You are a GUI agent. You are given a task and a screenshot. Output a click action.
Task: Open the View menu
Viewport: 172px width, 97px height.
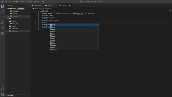pyautogui.click(x=22, y=2)
